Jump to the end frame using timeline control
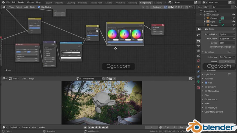Viewport: 237px width, 133px height. tap(107, 127)
